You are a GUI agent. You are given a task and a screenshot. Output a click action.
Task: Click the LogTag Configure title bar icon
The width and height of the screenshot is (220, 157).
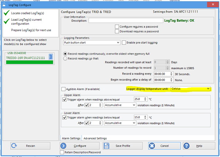point(4,5)
